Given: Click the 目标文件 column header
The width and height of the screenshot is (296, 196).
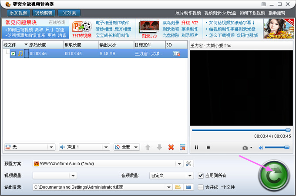Looking at the screenshot, I should (150, 45).
